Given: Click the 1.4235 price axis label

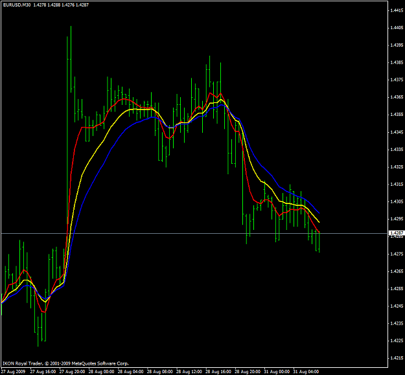Looking at the screenshot, I should click(397, 323).
